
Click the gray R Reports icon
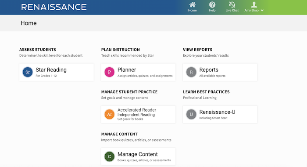tap(191, 72)
